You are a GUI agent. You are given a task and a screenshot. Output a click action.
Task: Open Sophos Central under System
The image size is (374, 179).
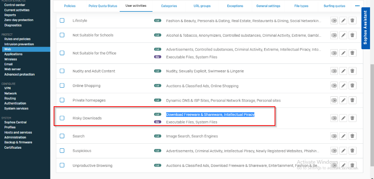[x=15, y=122]
